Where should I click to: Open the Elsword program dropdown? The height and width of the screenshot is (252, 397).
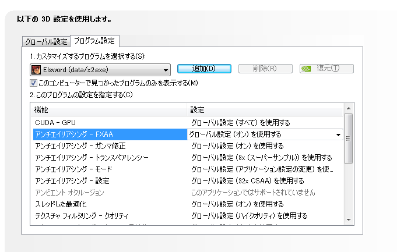100,70
